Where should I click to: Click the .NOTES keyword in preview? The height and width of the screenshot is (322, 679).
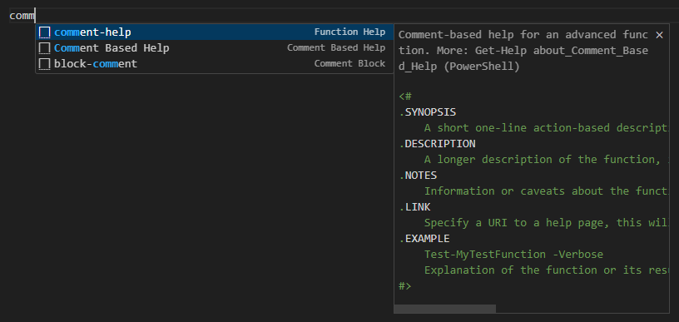click(x=418, y=176)
